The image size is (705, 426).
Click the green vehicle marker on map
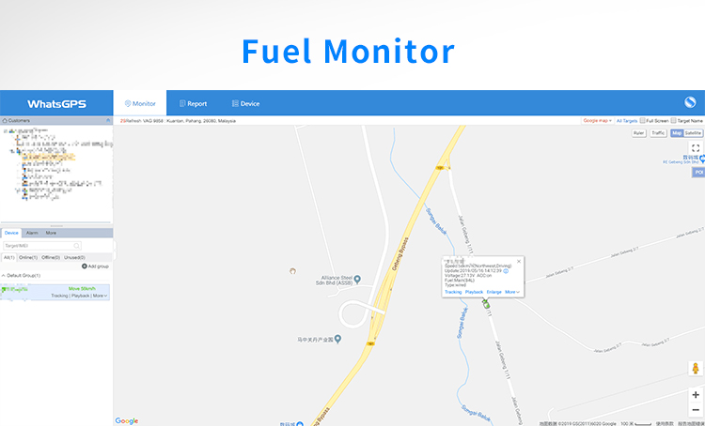tap(486, 304)
